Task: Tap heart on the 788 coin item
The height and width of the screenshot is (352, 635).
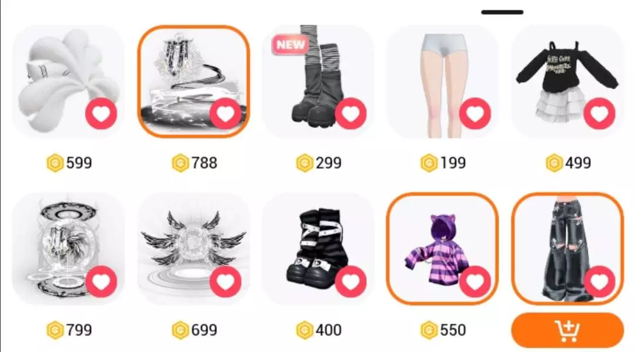Action: [x=226, y=114]
